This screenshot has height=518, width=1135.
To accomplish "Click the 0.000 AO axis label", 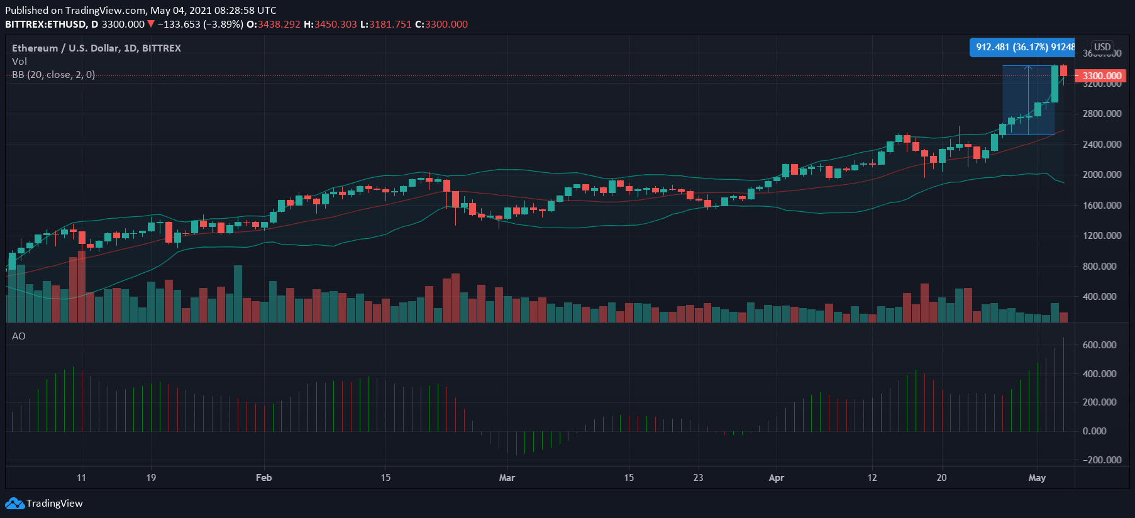I will pos(1094,431).
